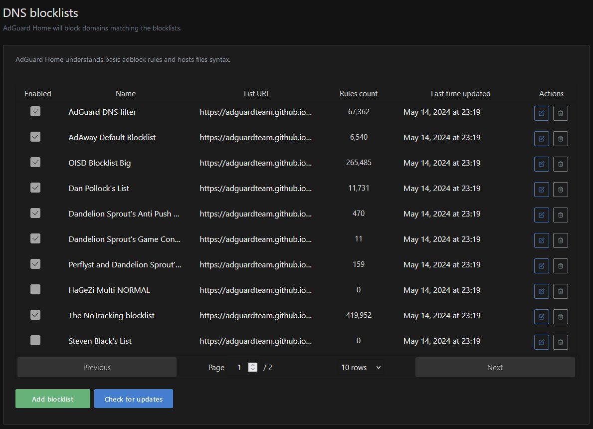Viewport: 593px width, 429px height.
Task: Click the HaGeZi Multi NORMAL list URL
Action: pos(256,290)
